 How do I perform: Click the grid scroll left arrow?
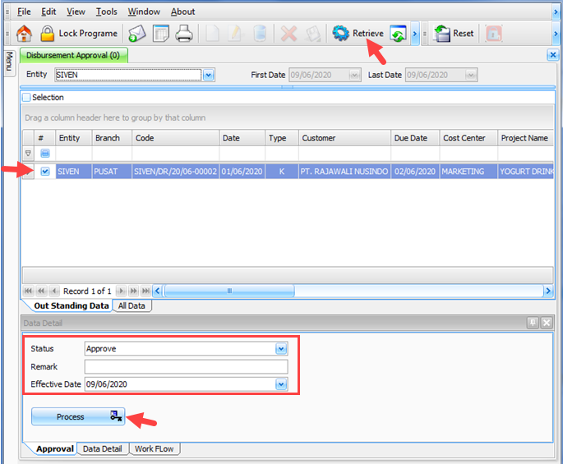tap(158, 291)
